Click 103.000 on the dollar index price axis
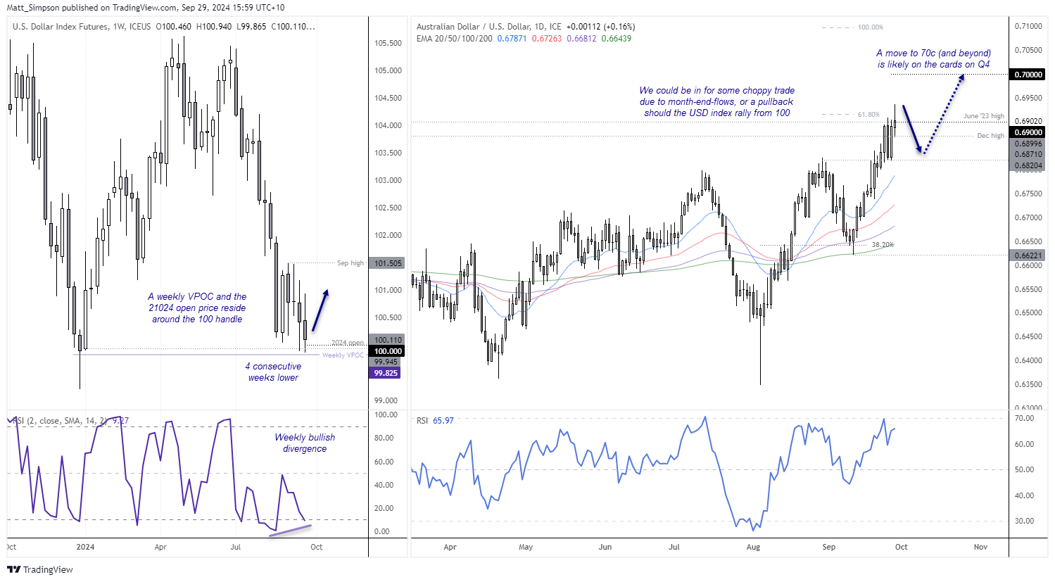 tap(388, 180)
